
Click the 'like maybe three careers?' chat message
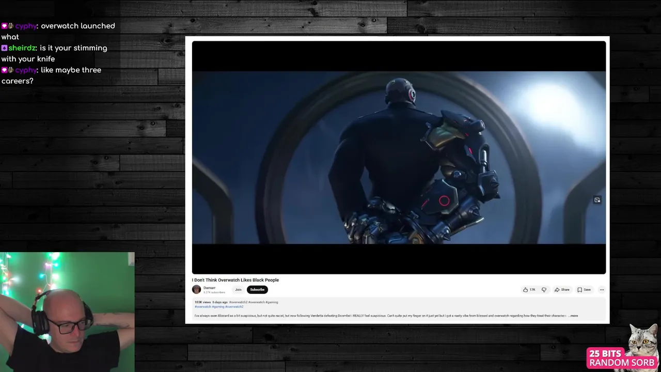click(x=52, y=75)
